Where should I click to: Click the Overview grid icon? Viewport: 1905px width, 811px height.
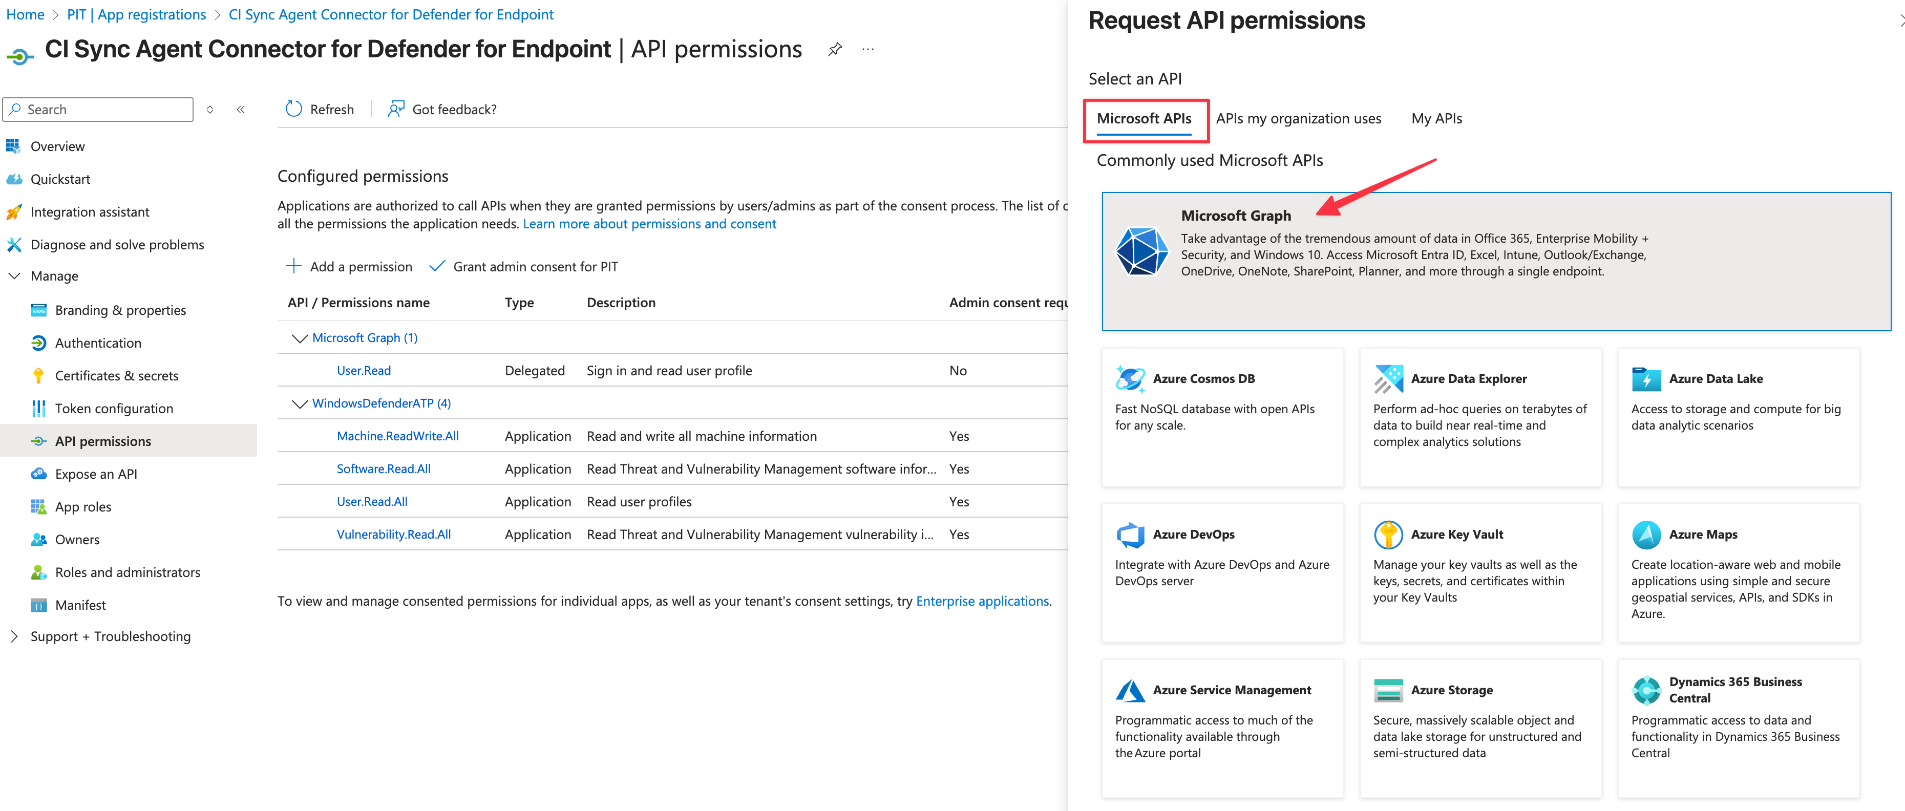coord(13,146)
